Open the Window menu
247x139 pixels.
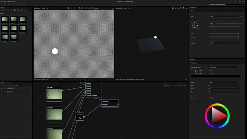point(9,1)
